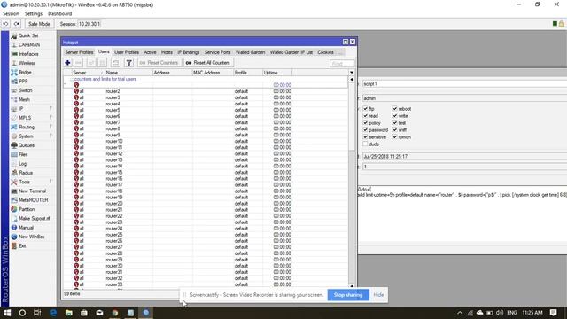Click Make Supout.rif in sidebar
This screenshot has height=319, width=567.
click(x=34, y=219)
